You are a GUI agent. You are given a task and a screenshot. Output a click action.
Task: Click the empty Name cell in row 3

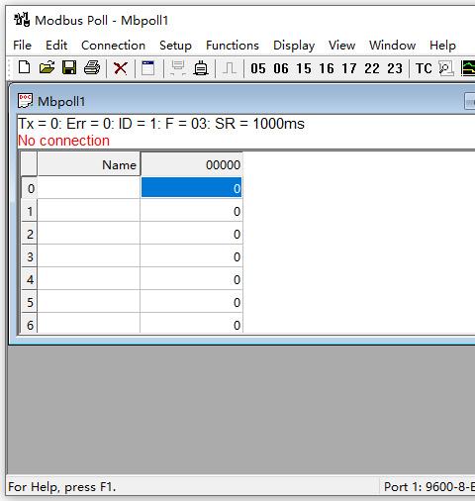89,256
